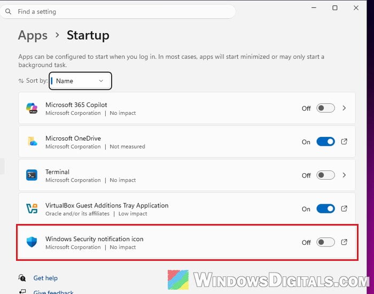Click the Microsoft 365 Copilot app icon
Screen dimensions: 374x294
point(32,108)
